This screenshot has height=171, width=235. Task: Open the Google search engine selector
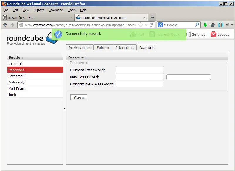click(162, 25)
